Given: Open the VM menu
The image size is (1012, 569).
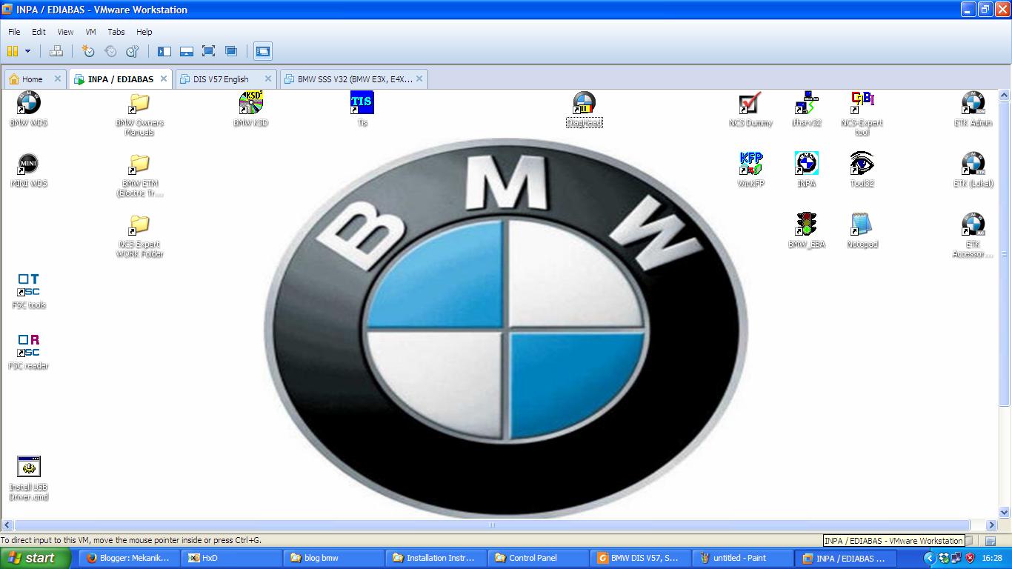Looking at the screenshot, I should point(90,32).
